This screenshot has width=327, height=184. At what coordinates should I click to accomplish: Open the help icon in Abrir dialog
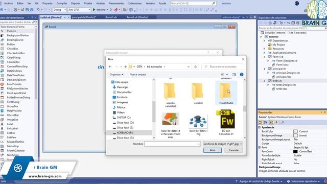click(242, 75)
